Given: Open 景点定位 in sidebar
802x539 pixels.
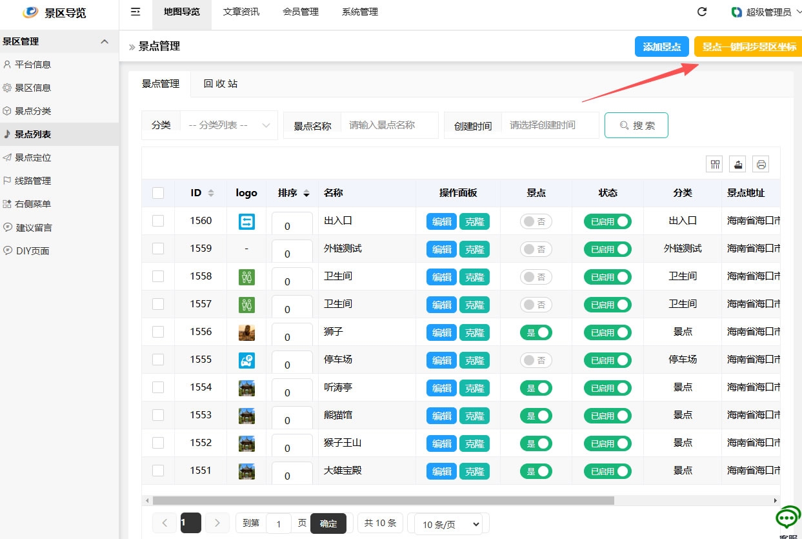Looking at the screenshot, I should point(59,158).
